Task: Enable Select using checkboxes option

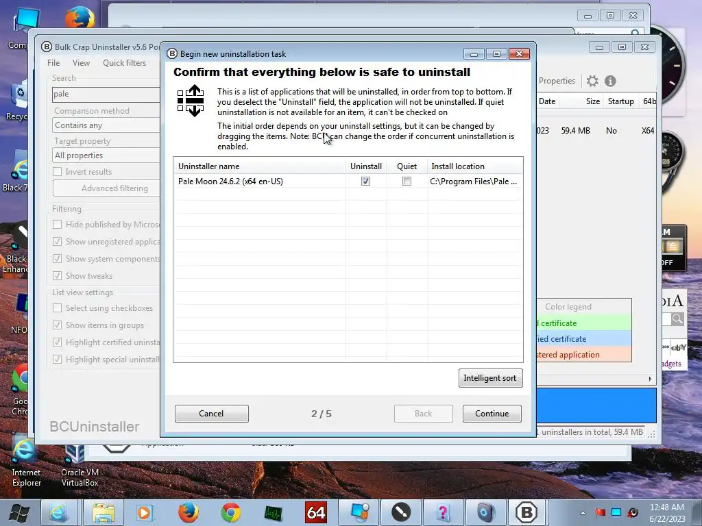Action: pos(57,308)
